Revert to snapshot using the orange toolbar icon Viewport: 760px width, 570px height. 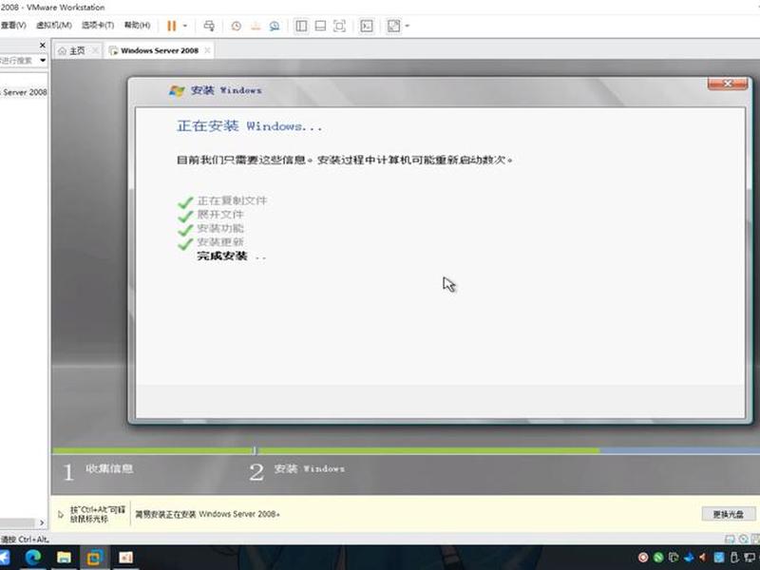pyautogui.click(x=256, y=26)
